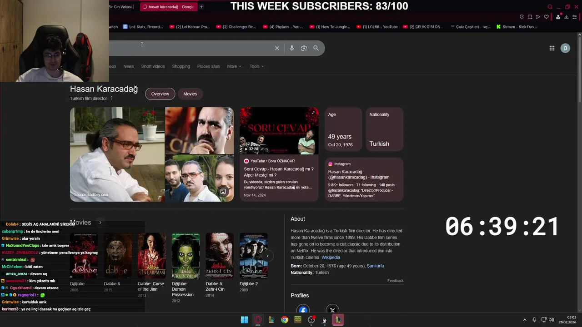Open the Windows Start menu
The width and height of the screenshot is (582, 327).
pyautogui.click(x=244, y=320)
